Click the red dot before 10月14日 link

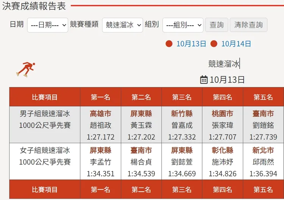click(x=214, y=44)
